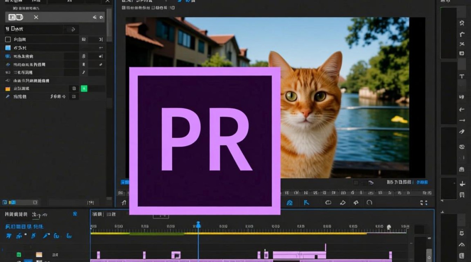
Task: Click the blue icon at the timeline panel header
Action: 75,214
